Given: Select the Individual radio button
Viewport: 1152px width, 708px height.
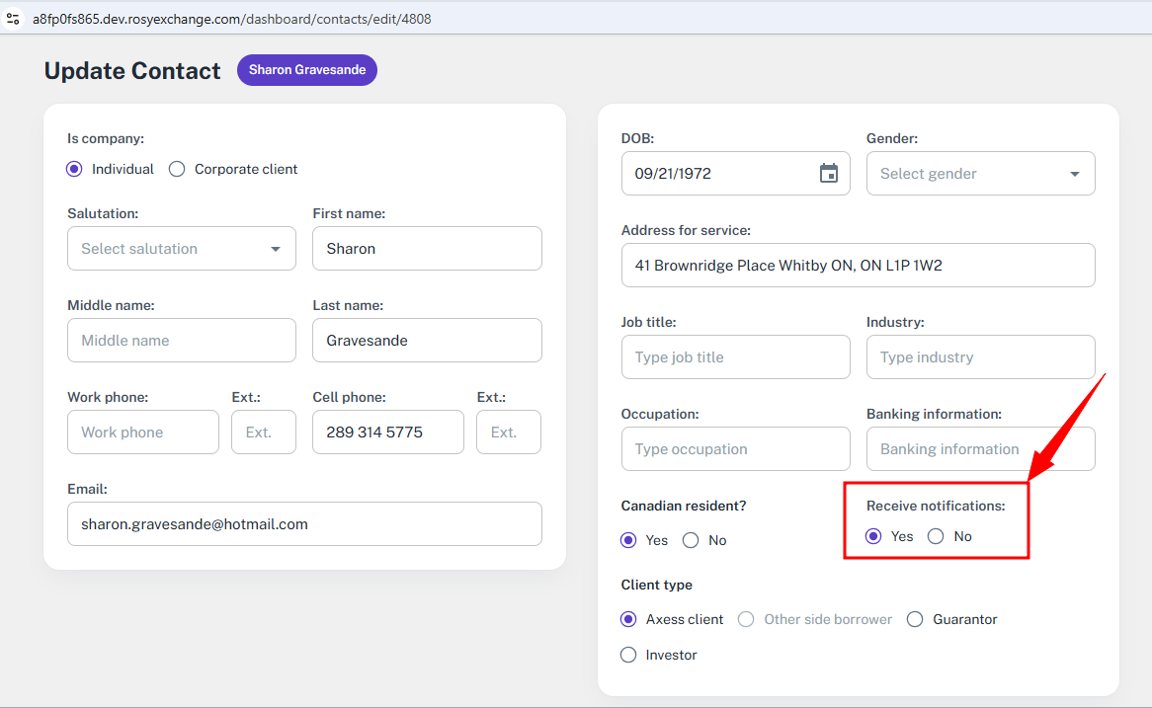Looking at the screenshot, I should pos(74,169).
